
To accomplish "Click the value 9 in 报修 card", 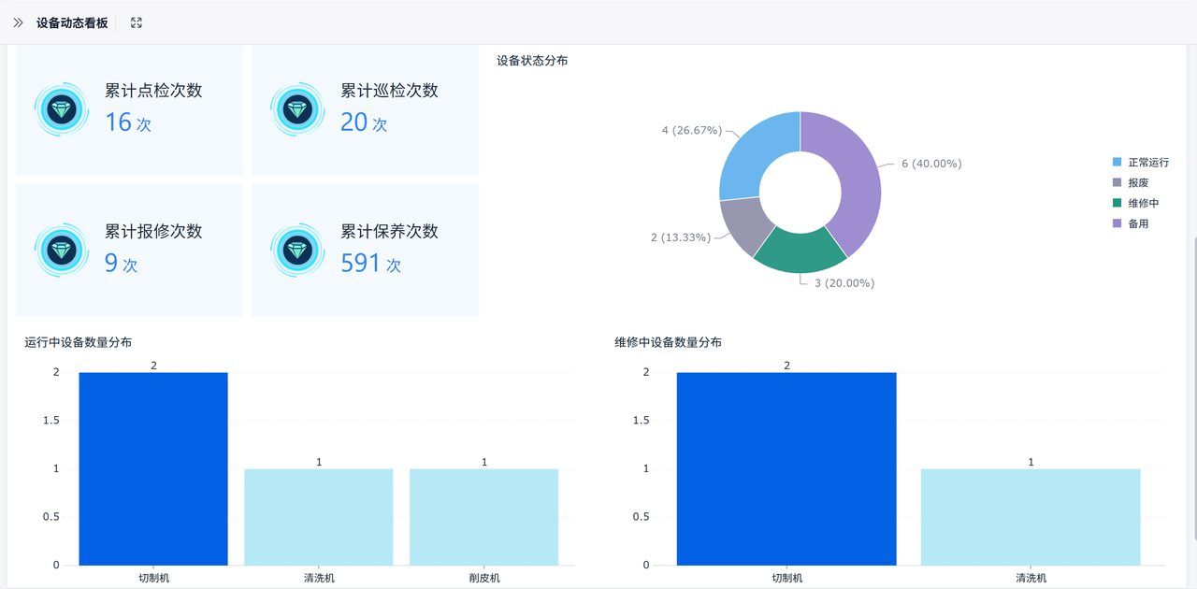I will click(x=111, y=263).
